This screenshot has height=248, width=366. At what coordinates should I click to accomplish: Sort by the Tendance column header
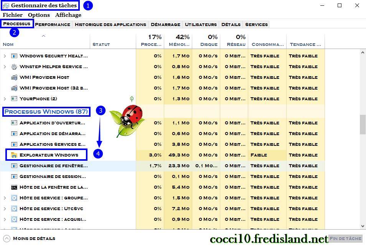305,41
